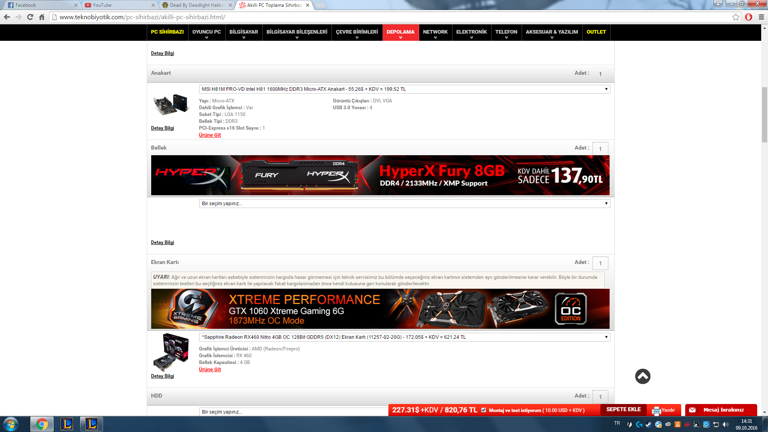The width and height of the screenshot is (768, 432).
Task: Click the taskbar volume speaker icon
Action: [x=726, y=424]
